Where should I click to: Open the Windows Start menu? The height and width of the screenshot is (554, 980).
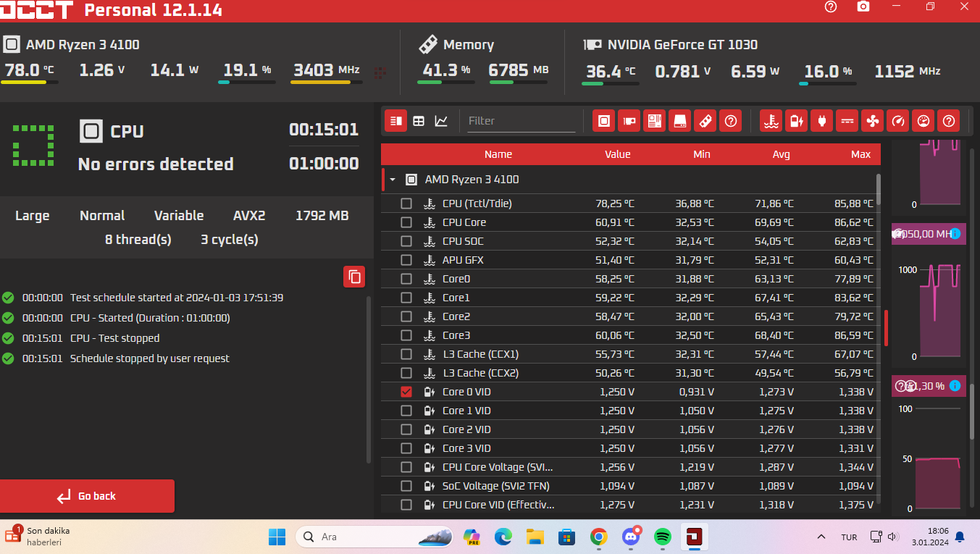click(277, 537)
